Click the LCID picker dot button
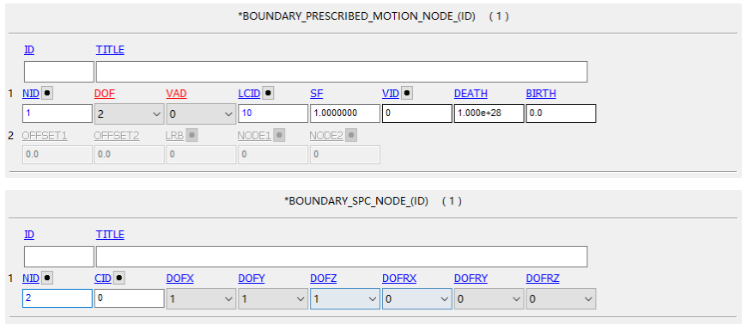This screenshot has height=331, width=747. [x=268, y=94]
